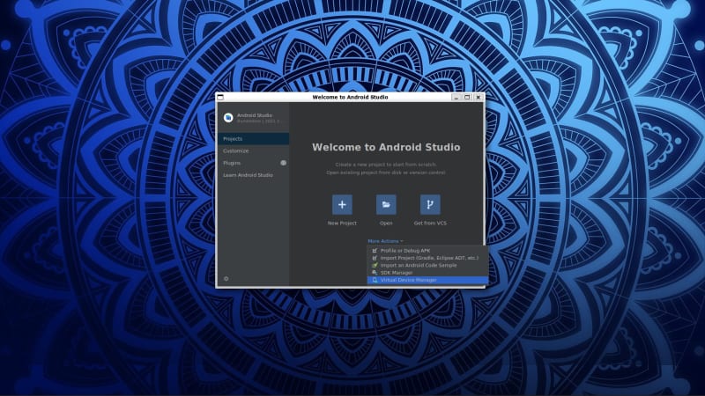
Task: Switch to the Customize tab
Action: pyautogui.click(x=253, y=150)
